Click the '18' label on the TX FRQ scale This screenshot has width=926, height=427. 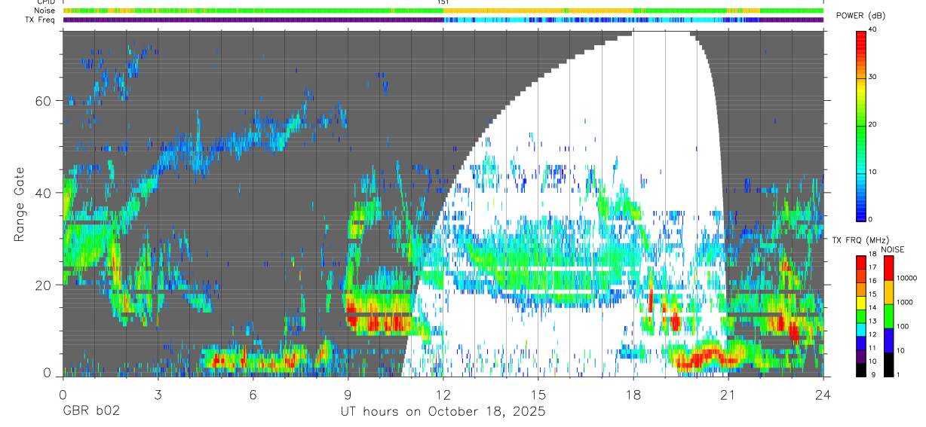(x=873, y=255)
